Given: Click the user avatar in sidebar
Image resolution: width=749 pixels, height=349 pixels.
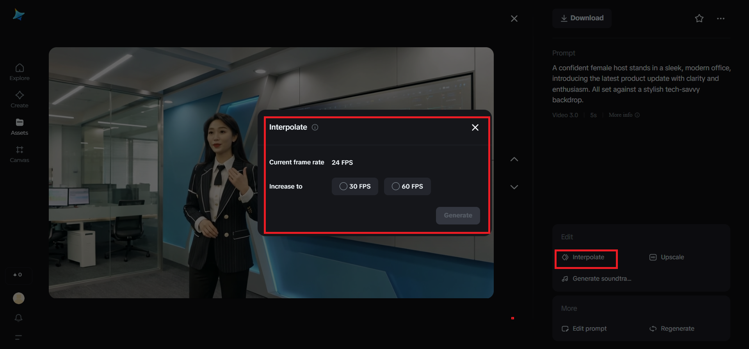Looking at the screenshot, I should point(19,298).
